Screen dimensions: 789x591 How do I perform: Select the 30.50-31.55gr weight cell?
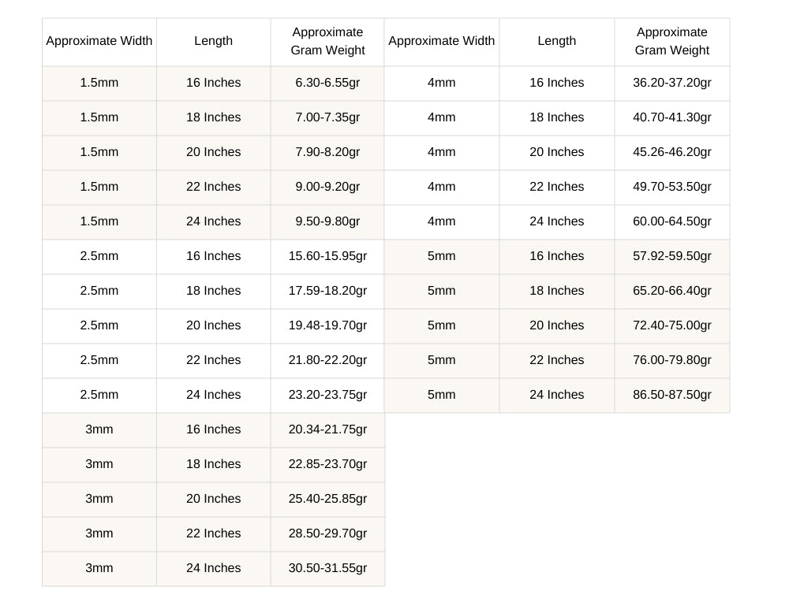click(x=327, y=568)
